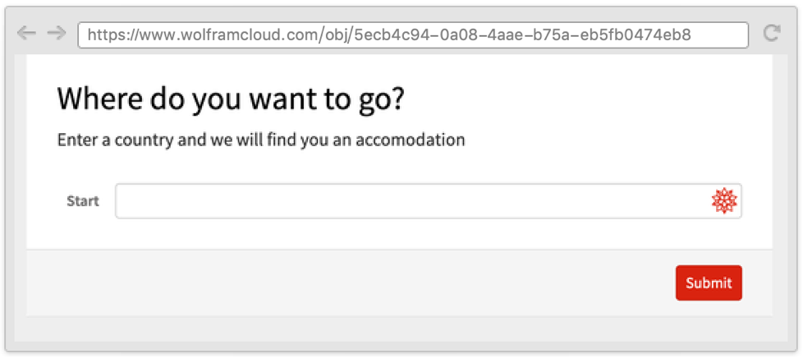
Task: Click the "Where do you want to go?" heading
Action: 231,99
